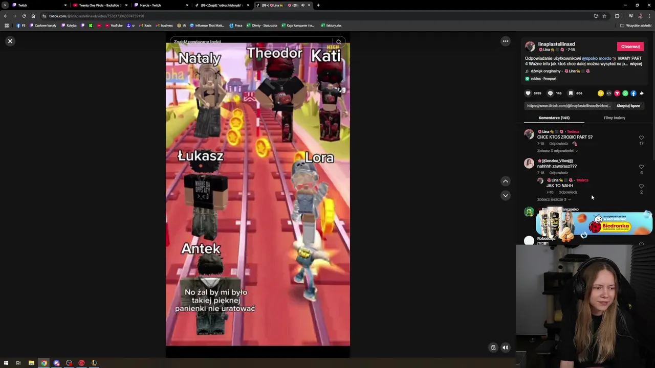The width and height of the screenshot is (655, 368).
Task: Close the TikTok video viewer with the X
Action: click(x=10, y=41)
